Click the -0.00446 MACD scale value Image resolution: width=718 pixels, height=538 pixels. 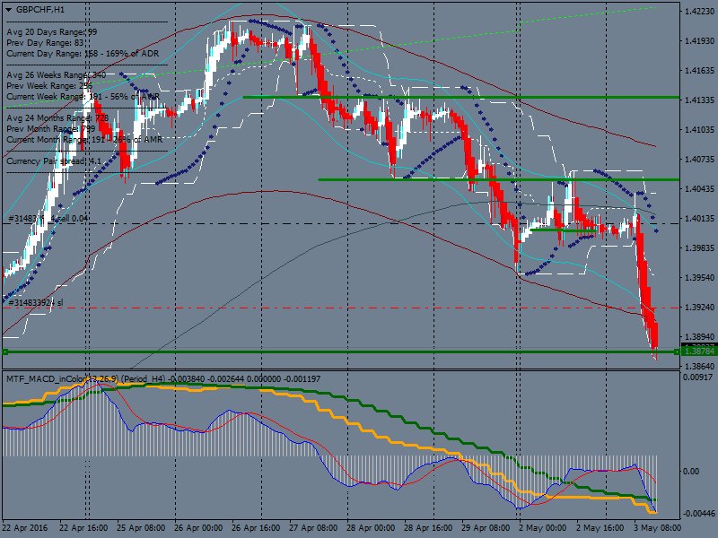coord(697,514)
